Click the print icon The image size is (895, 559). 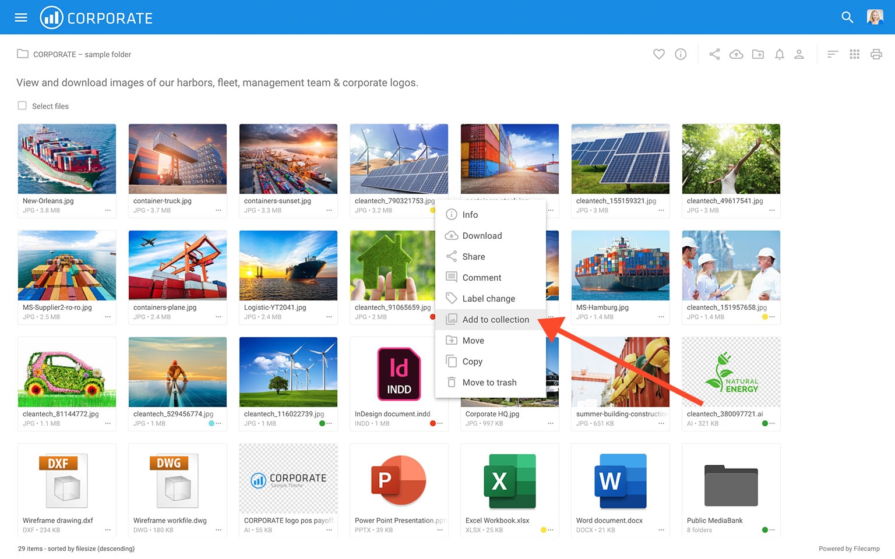coord(876,54)
